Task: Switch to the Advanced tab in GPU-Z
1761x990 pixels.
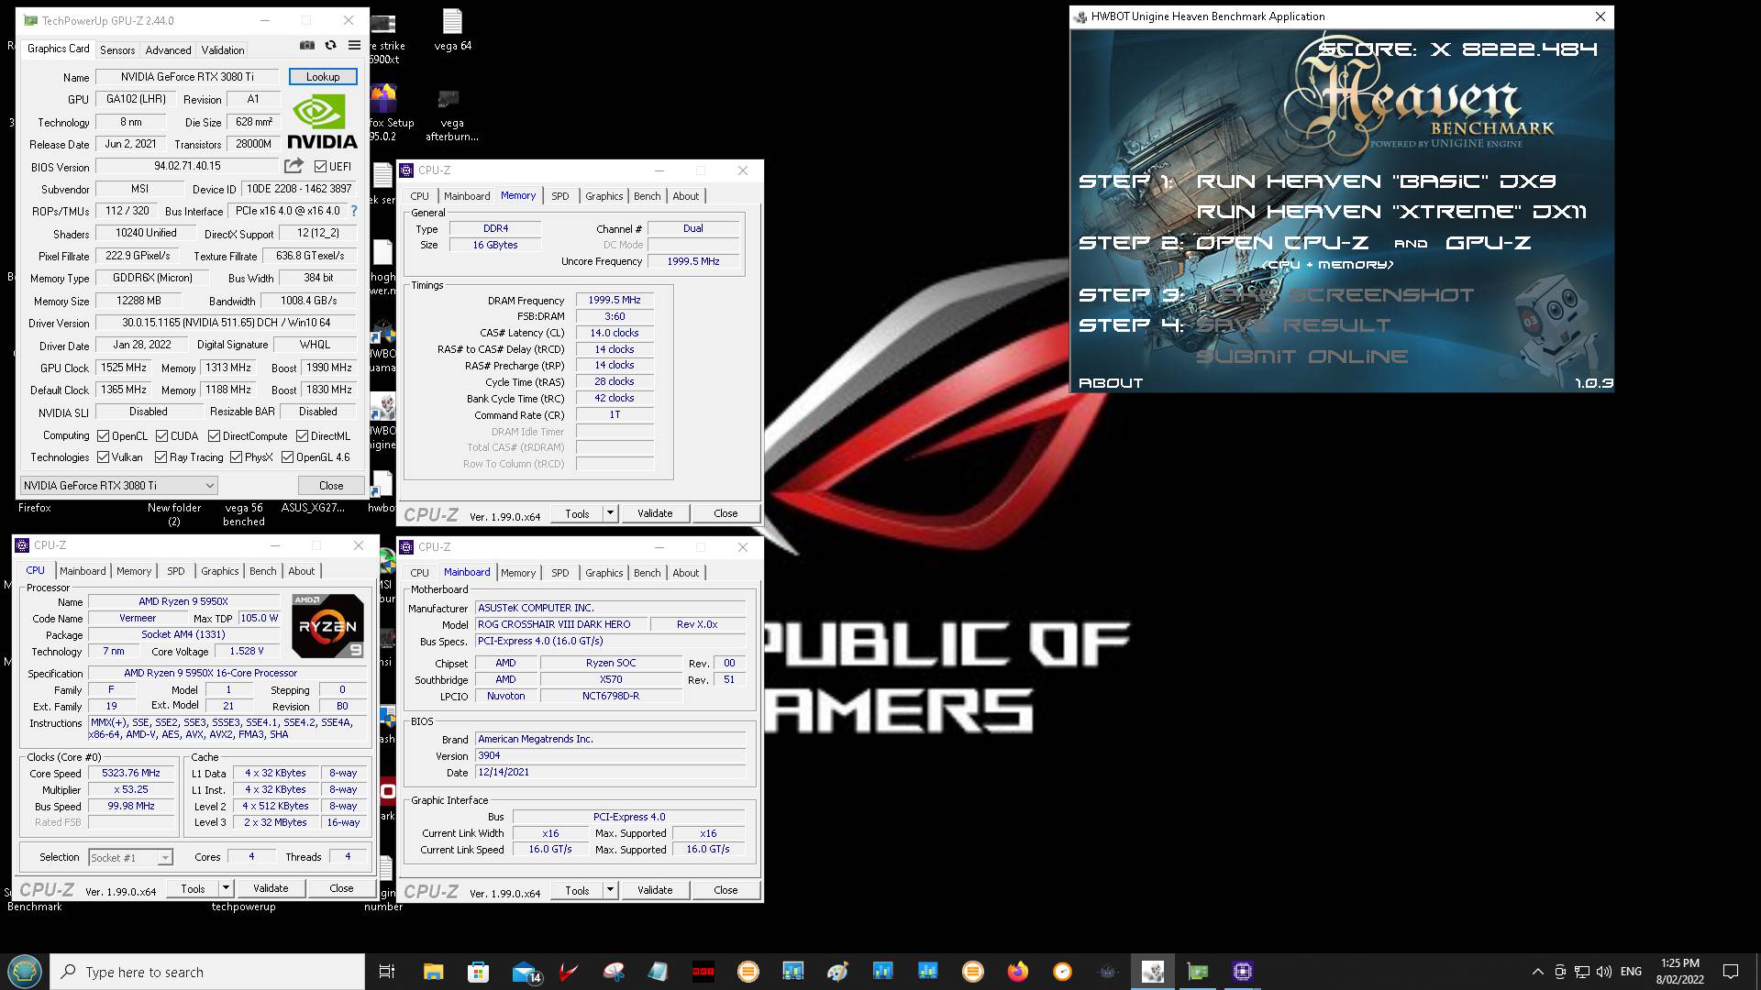Action: (x=168, y=50)
